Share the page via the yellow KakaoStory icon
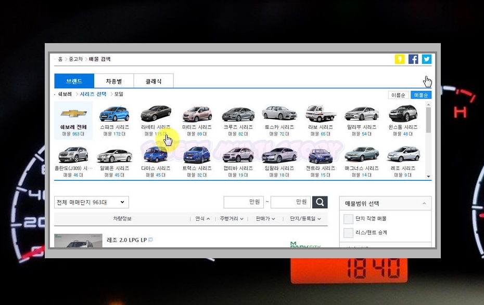 coord(399,59)
